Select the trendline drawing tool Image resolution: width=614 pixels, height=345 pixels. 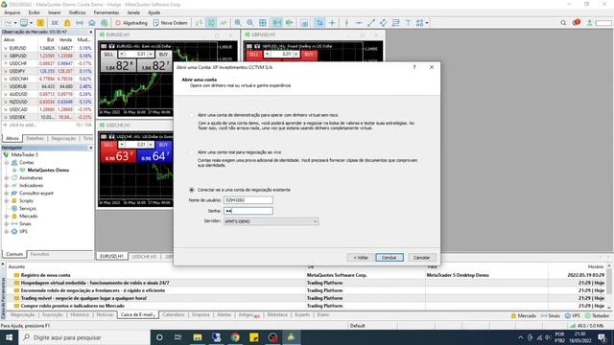click(371, 23)
